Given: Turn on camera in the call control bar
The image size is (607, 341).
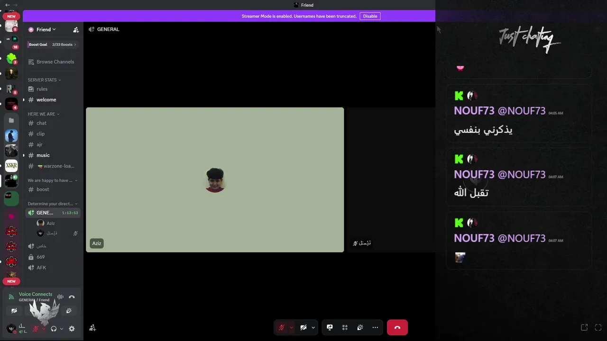Looking at the screenshot, I should [x=303, y=327].
